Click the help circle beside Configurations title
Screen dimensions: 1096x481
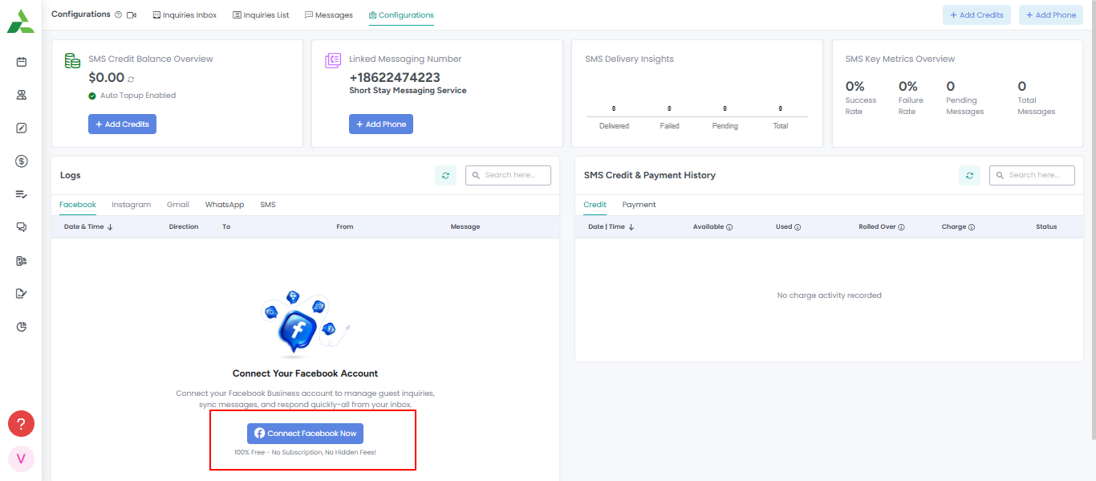119,14
